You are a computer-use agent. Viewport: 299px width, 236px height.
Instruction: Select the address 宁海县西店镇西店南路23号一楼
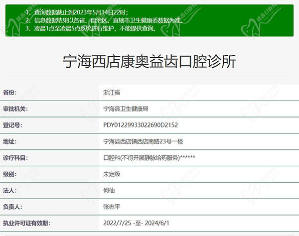[143, 141]
